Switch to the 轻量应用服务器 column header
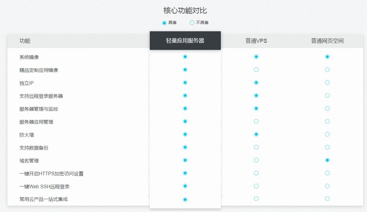This screenshot has height=212, width=367. click(186, 40)
